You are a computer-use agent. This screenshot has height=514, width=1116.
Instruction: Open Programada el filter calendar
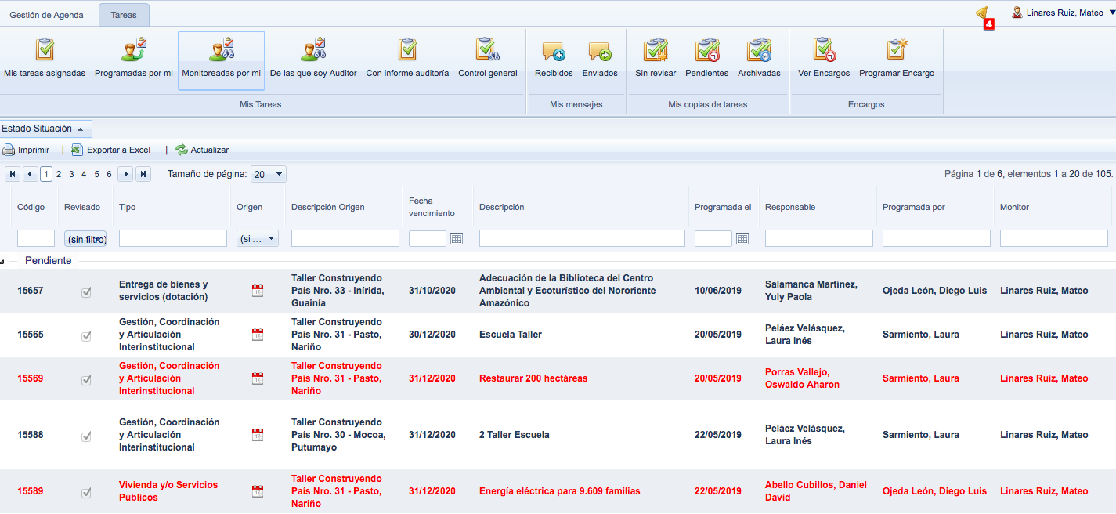pos(742,238)
